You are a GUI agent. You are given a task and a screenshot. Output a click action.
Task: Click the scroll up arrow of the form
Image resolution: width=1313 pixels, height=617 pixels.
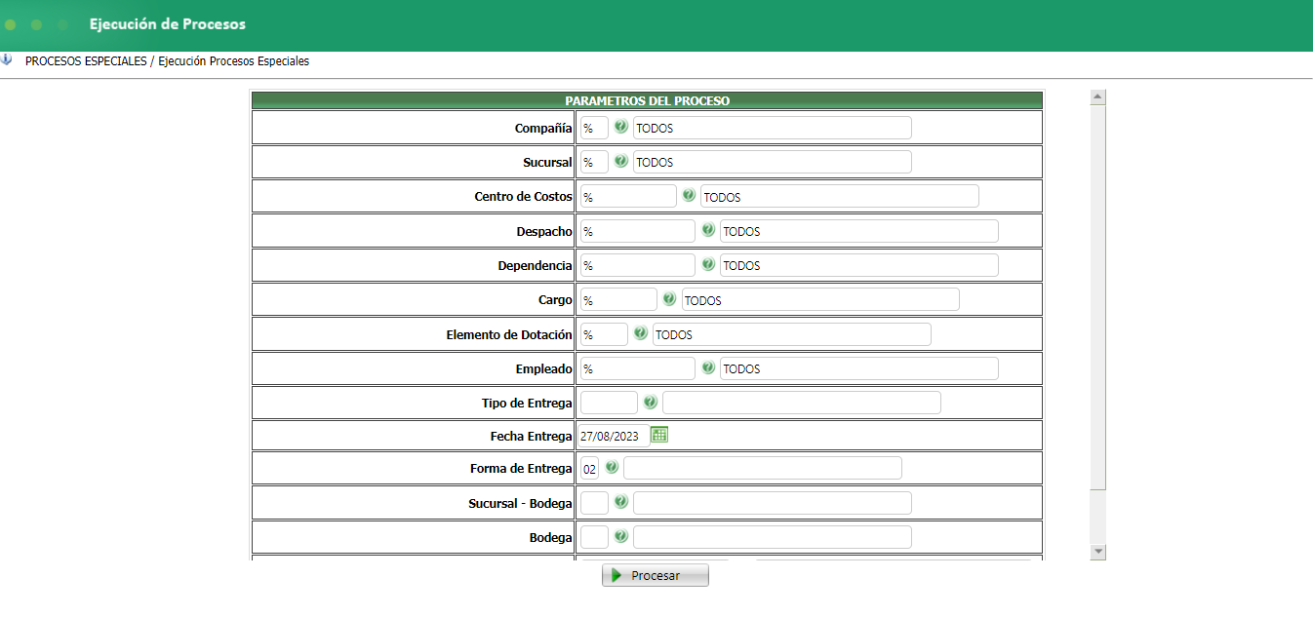1097,96
